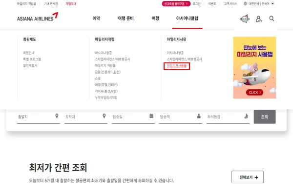
Task: Select 여행(호텔,렌터카) menu entry
Action: click(x=106, y=84)
